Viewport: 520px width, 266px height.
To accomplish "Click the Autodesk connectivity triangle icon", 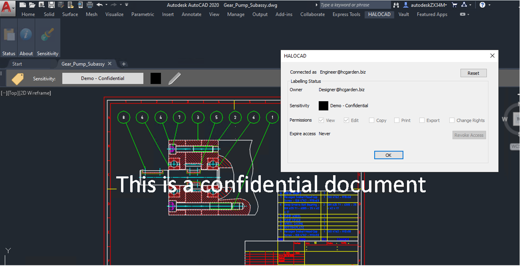I will (464, 5).
